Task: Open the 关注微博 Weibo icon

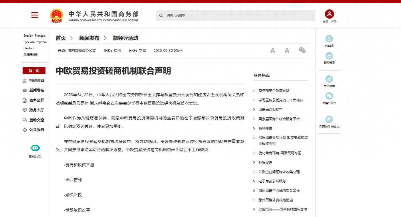Action: [x=329, y=79]
